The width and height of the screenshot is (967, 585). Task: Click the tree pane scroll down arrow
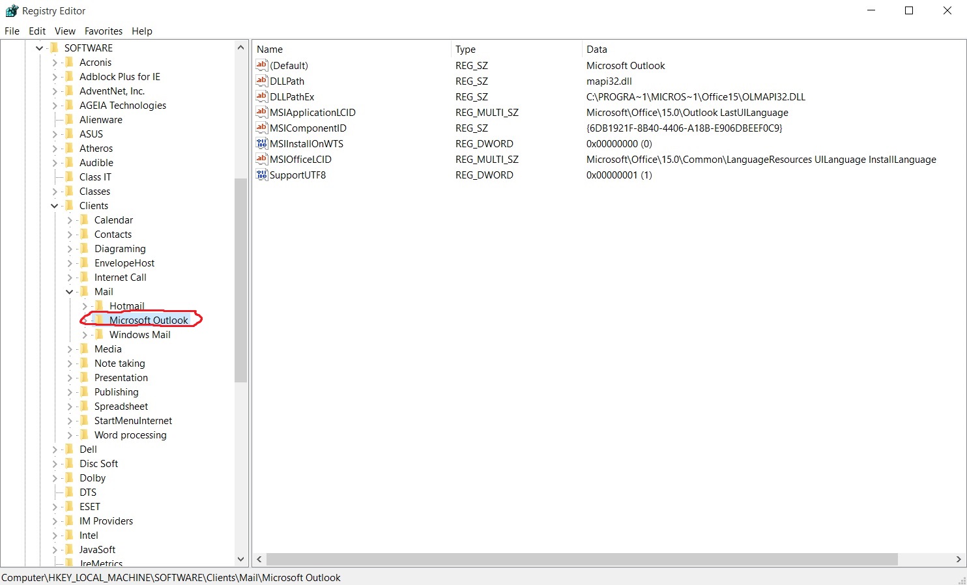pyautogui.click(x=240, y=559)
